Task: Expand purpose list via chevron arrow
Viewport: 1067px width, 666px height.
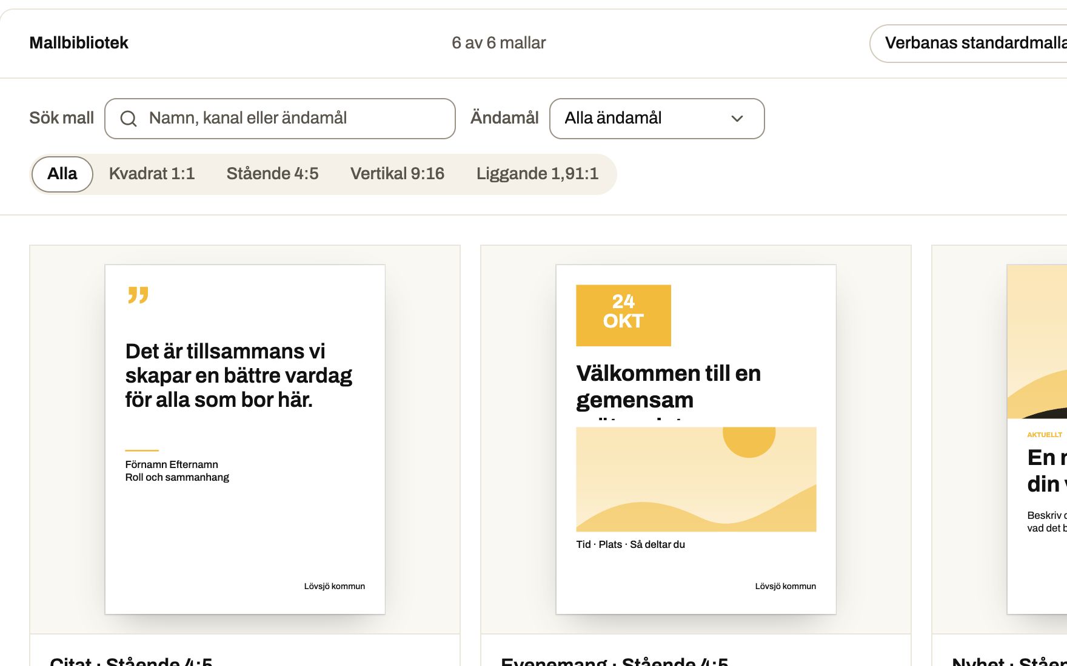Action: [737, 119]
